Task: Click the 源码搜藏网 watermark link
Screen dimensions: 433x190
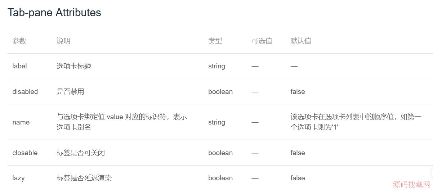Action: pos(412,185)
